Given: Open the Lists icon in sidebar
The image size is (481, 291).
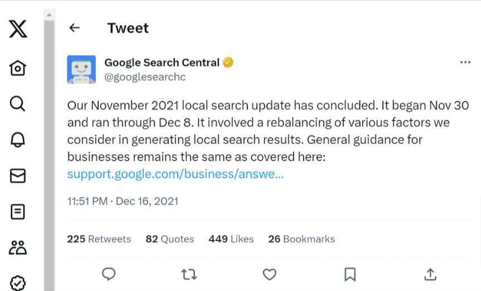Looking at the screenshot, I should coord(18,211).
